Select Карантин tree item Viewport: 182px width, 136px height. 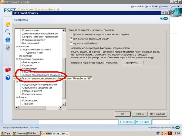coord(27,66)
